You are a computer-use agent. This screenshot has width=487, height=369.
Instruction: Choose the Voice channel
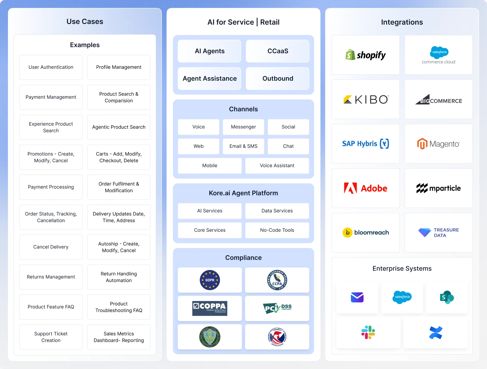pyautogui.click(x=198, y=127)
